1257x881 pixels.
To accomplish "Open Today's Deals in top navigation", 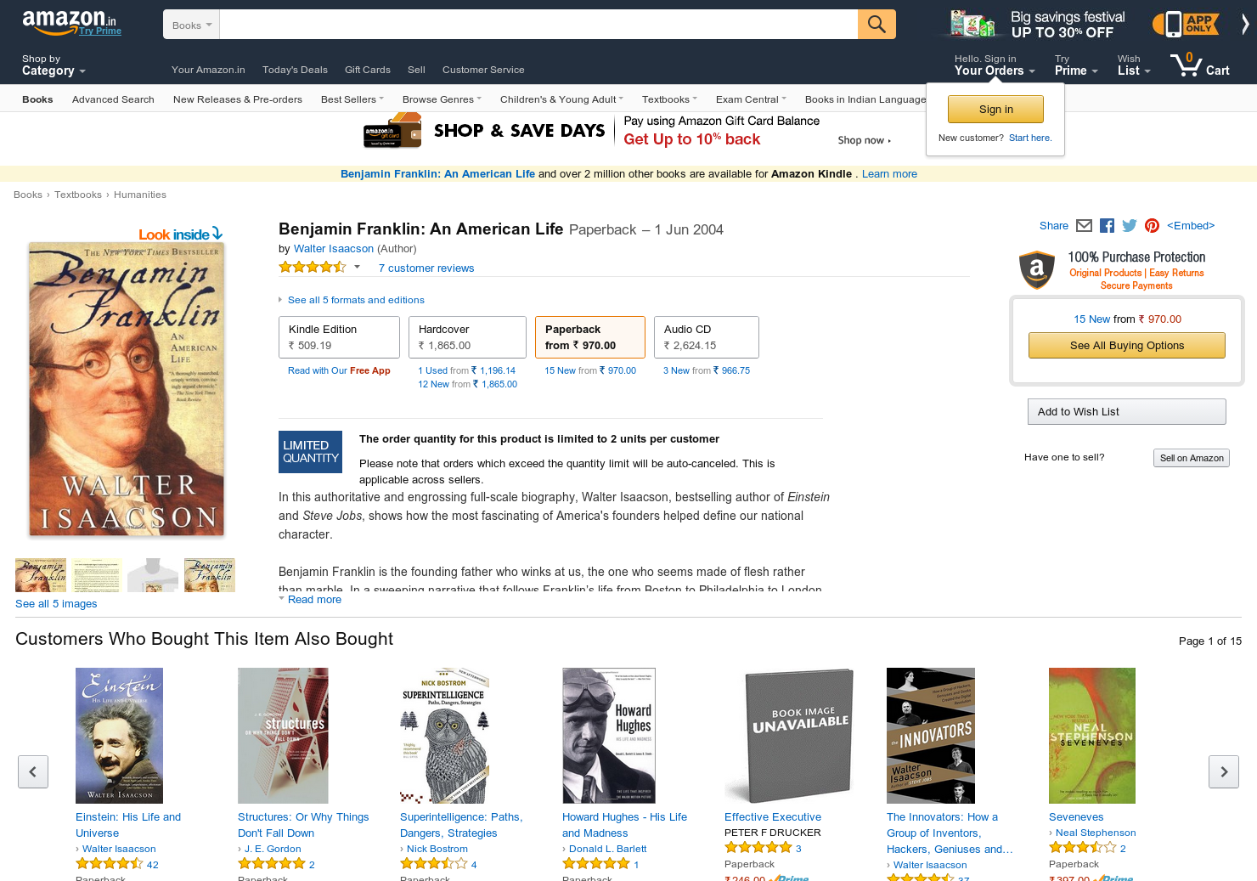I will 295,70.
